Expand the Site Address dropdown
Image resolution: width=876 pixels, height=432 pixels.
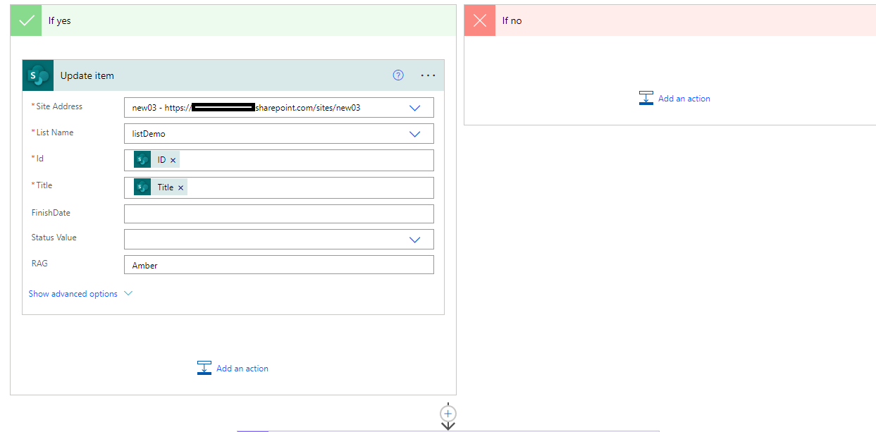click(x=415, y=108)
